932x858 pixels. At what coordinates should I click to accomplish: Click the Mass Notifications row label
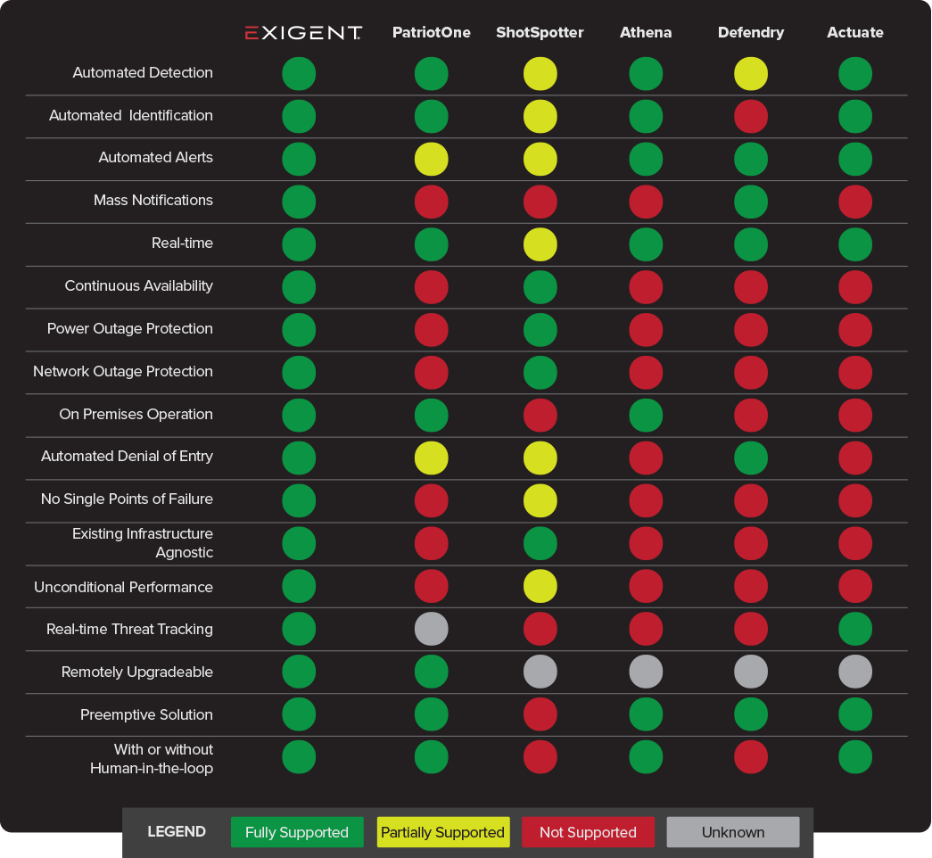(153, 201)
